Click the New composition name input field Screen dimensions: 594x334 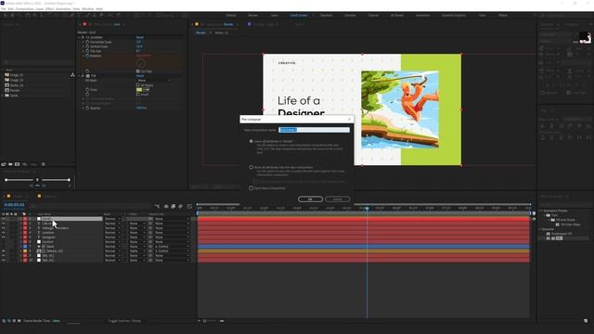314,130
